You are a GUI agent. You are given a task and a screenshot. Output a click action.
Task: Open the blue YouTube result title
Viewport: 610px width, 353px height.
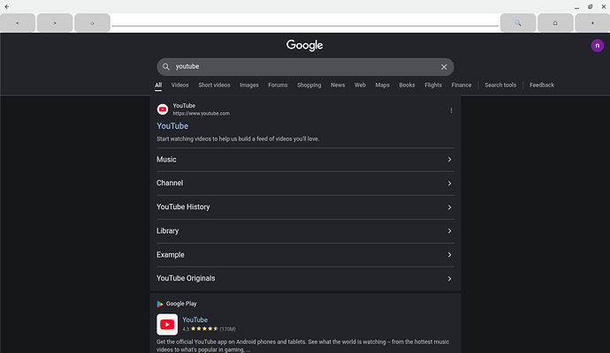172,126
